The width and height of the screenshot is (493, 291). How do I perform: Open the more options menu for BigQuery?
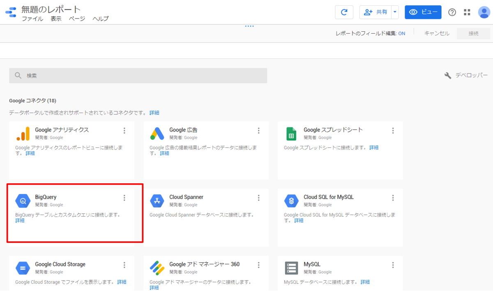[124, 198]
